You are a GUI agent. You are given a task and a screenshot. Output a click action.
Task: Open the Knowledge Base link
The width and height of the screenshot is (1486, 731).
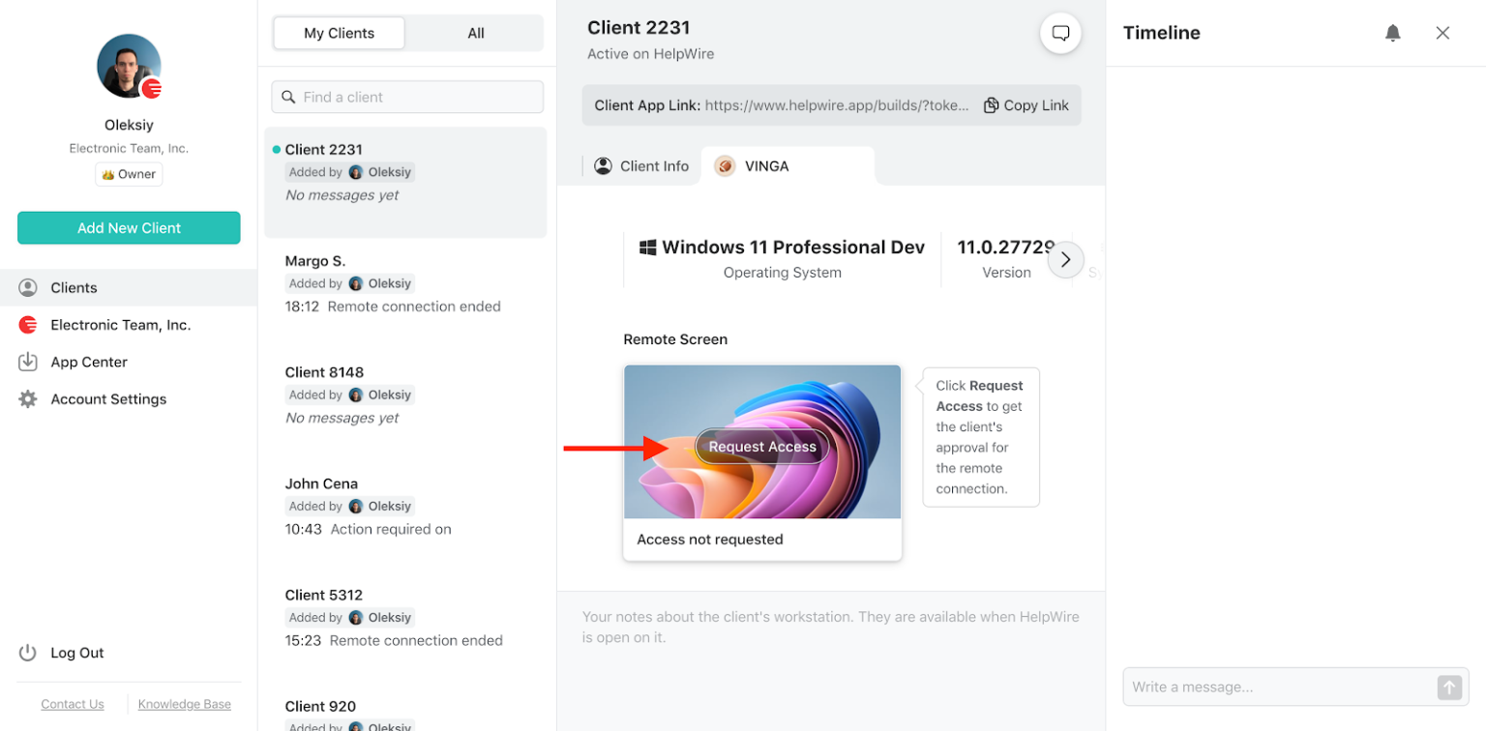click(183, 704)
